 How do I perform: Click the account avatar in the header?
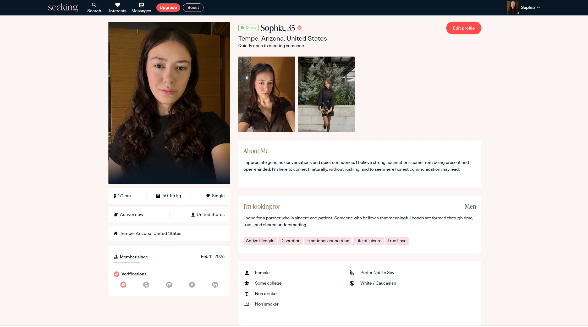click(x=513, y=8)
